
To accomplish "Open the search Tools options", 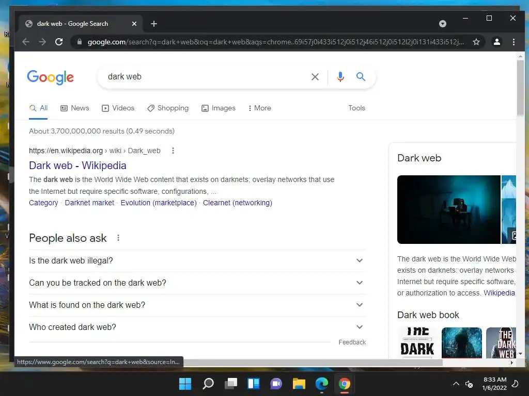I will (356, 108).
